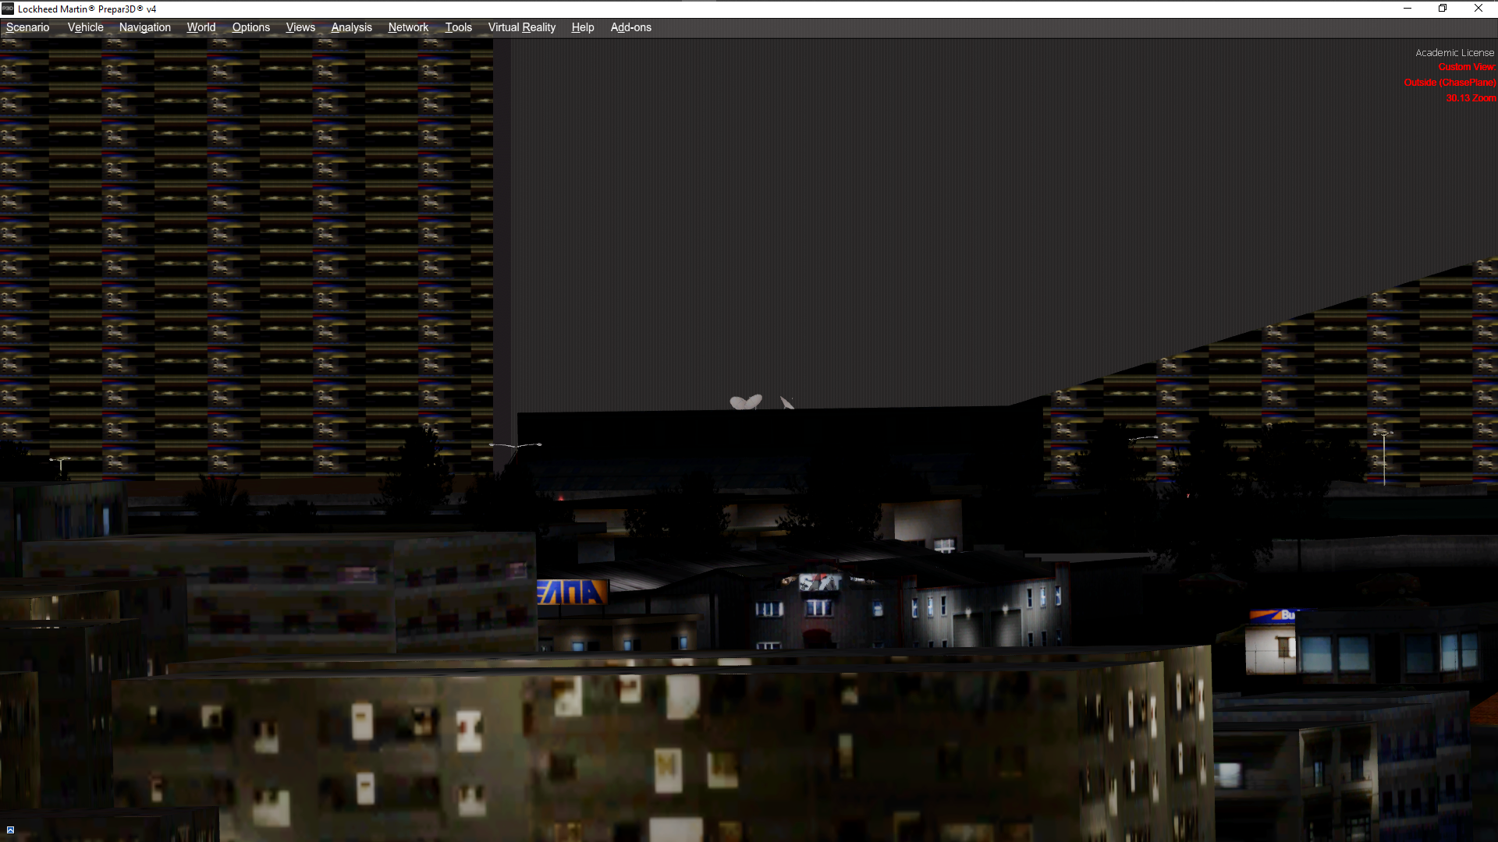This screenshot has width=1498, height=842.
Task: Click the '30.13 Zoom' overlay text
Action: click(1470, 98)
